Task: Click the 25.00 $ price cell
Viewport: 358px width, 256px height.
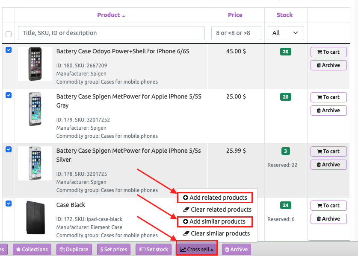Action: pos(236,96)
